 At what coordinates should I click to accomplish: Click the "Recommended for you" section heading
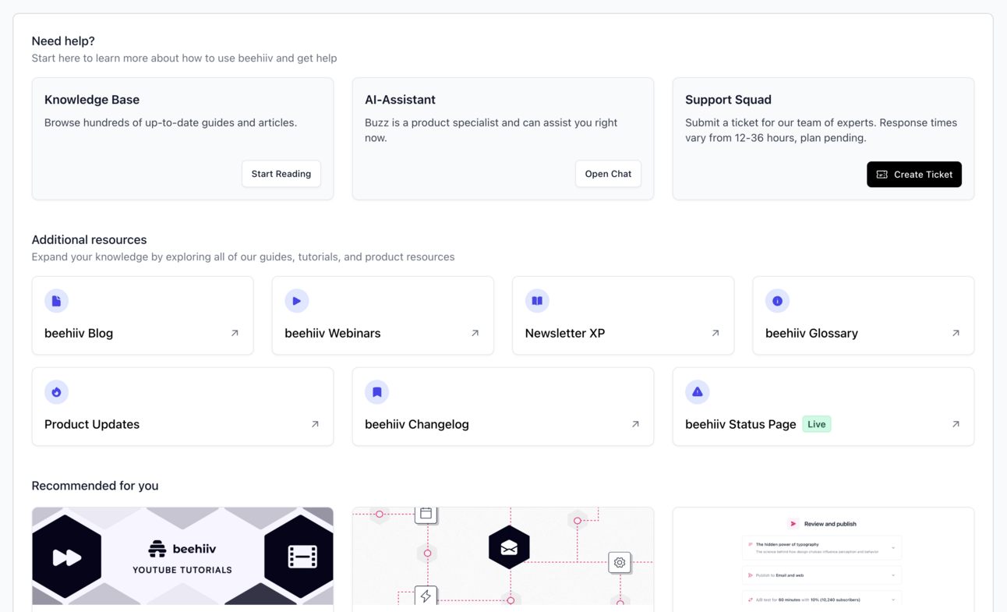[95, 486]
